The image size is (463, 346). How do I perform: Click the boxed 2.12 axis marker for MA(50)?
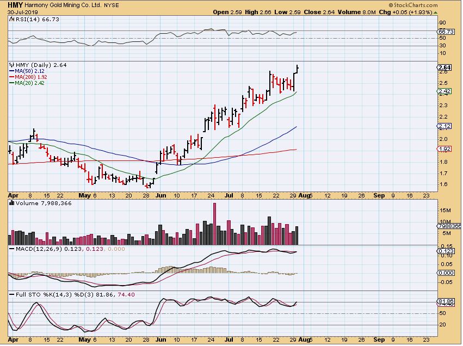(445, 126)
